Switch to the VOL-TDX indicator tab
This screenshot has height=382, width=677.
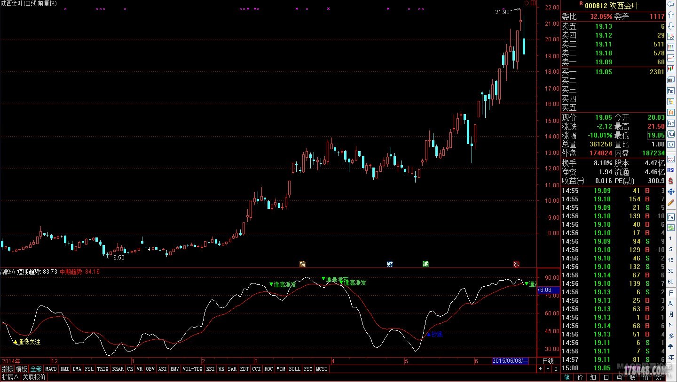(x=193, y=369)
